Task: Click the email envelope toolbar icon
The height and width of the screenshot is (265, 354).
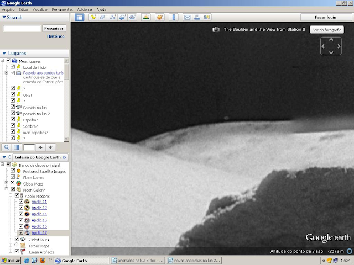Action: [x=188, y=17]
